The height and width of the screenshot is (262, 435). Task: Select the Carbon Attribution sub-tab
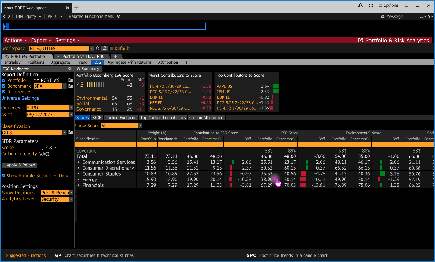click(206, 118)
